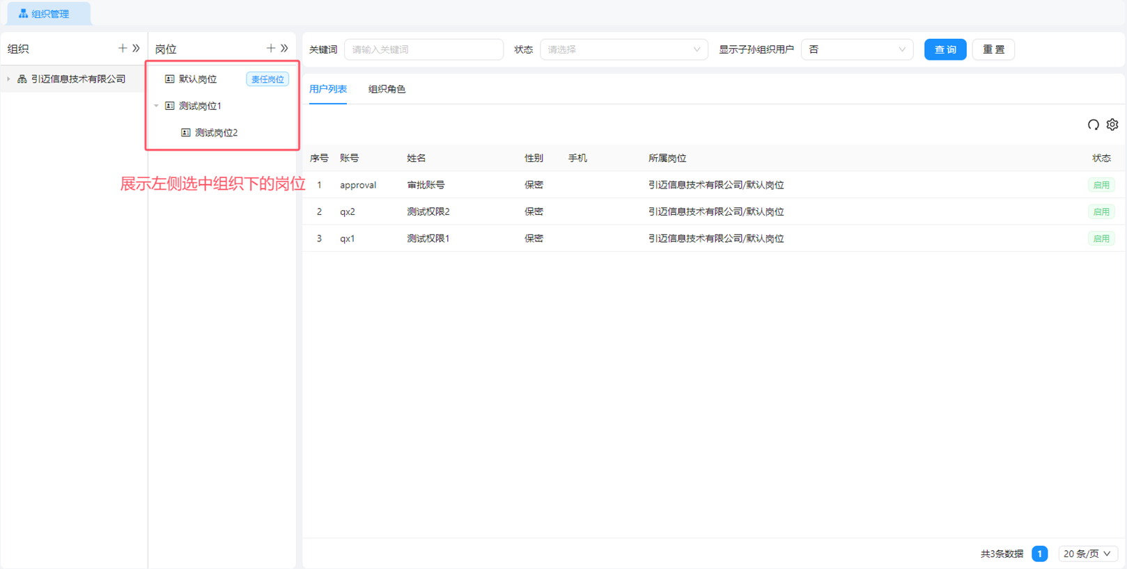Click the 重置 reset button
The image size is (1127, 569).
[993, 49]
